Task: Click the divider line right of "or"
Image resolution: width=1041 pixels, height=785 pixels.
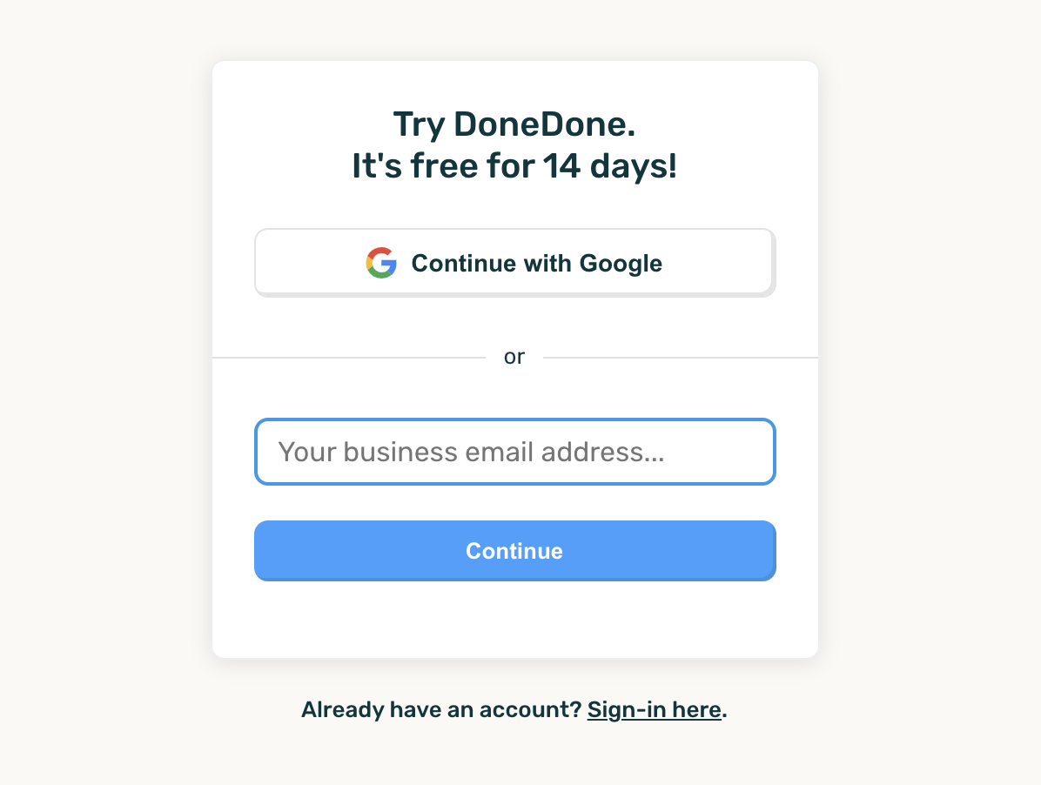Action: 680,358
